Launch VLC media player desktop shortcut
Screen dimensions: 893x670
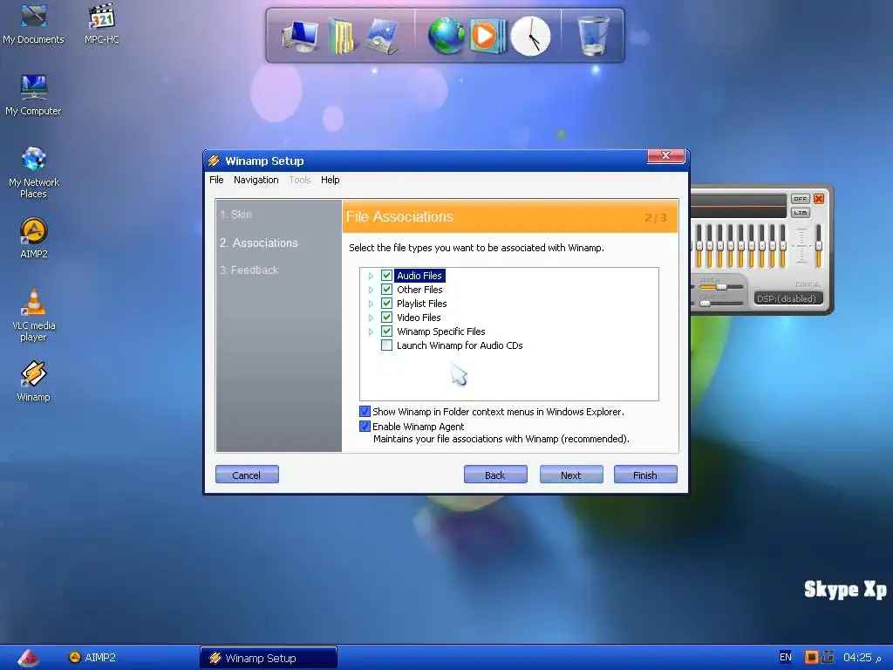point(34,314)
